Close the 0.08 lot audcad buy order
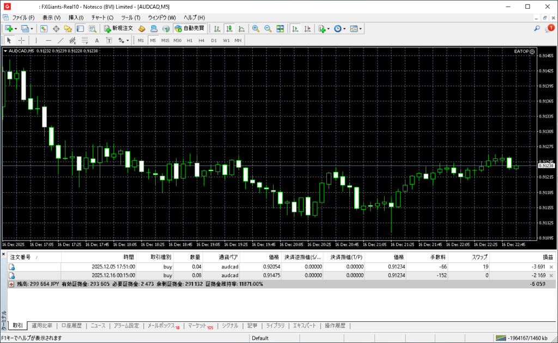This screenshot has width=558, height=343. [x=551, y=276]
